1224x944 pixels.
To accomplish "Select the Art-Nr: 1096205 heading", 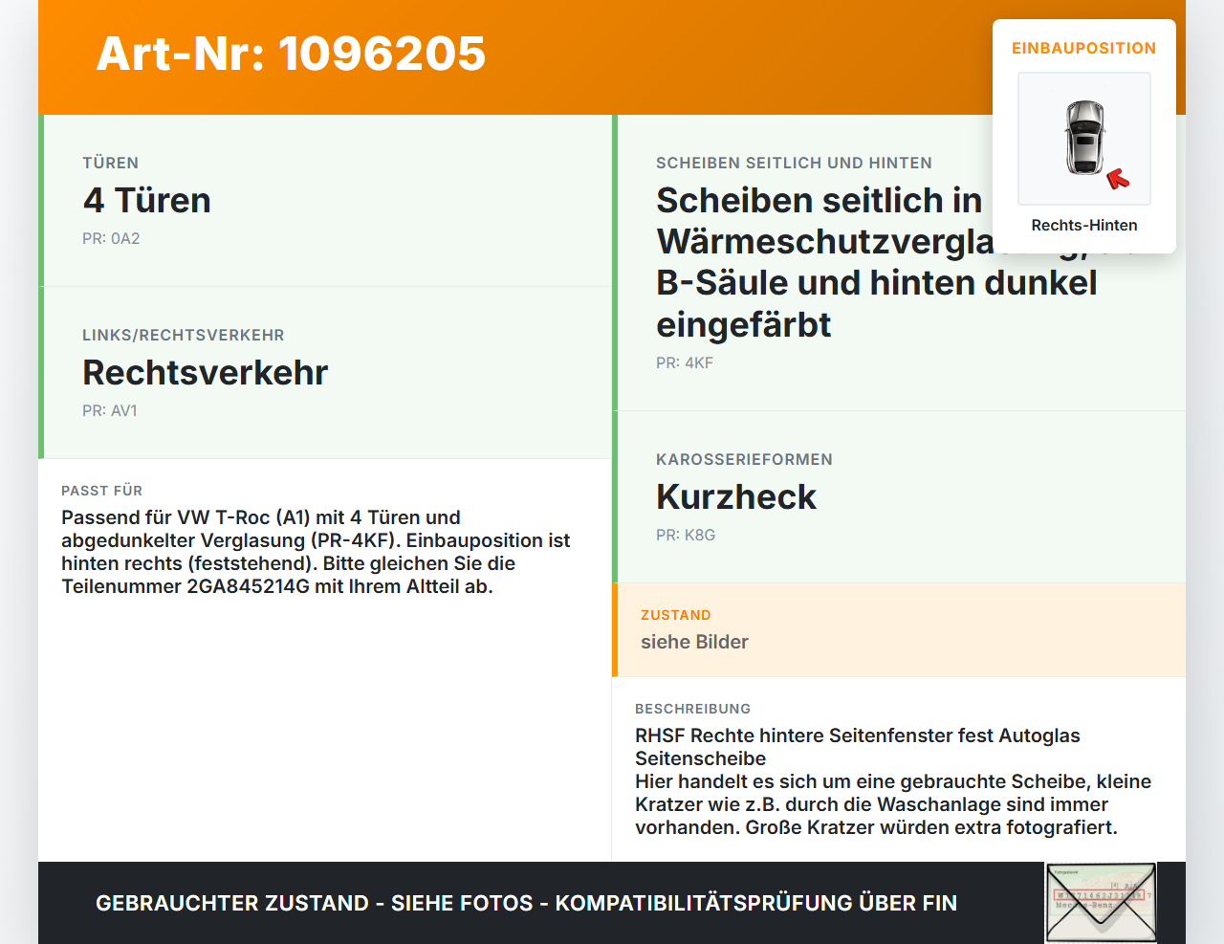I will coord(291,54).
